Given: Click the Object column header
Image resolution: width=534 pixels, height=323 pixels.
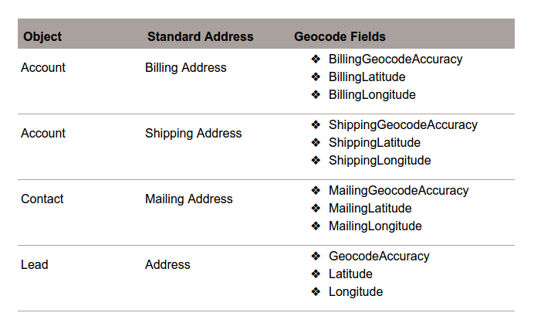Looking at the screenshot, I should click(x=42, y=36).
